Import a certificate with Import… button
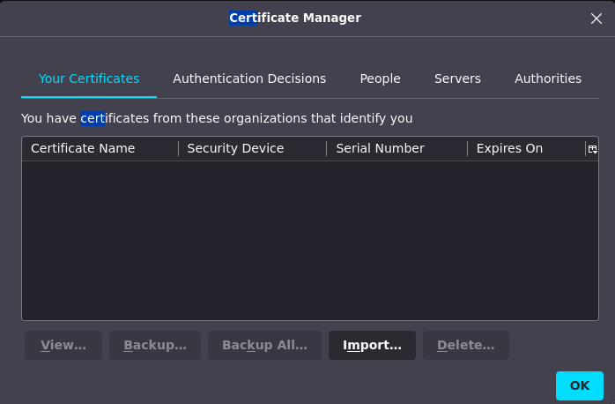Viewport: 615px width, 404px height. (372, 345)
